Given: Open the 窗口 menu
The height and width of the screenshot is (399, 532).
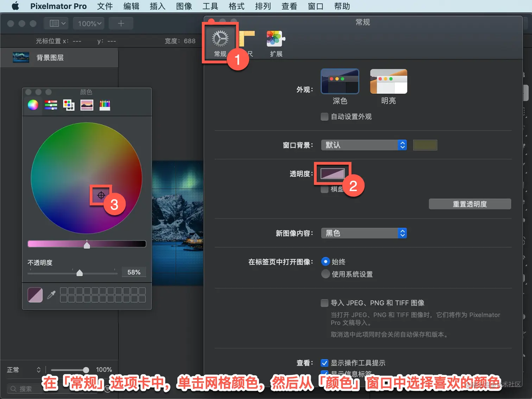Looking at the screenshot, I should tap(316, 6).
